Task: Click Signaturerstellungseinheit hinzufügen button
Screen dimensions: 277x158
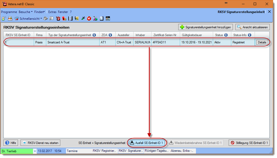Action: point(205,27)
